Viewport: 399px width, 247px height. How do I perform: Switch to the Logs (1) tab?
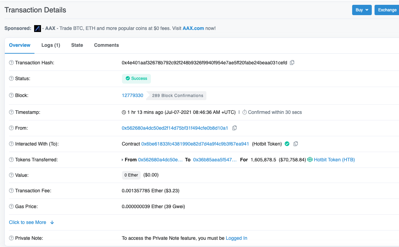click(x=51, y=45)
